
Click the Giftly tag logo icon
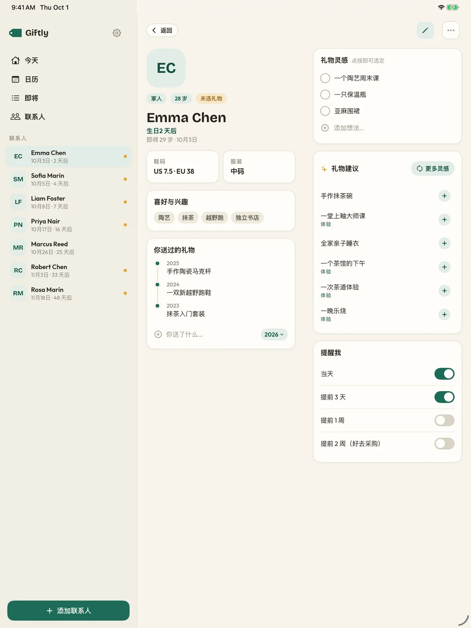click(15, 33)
